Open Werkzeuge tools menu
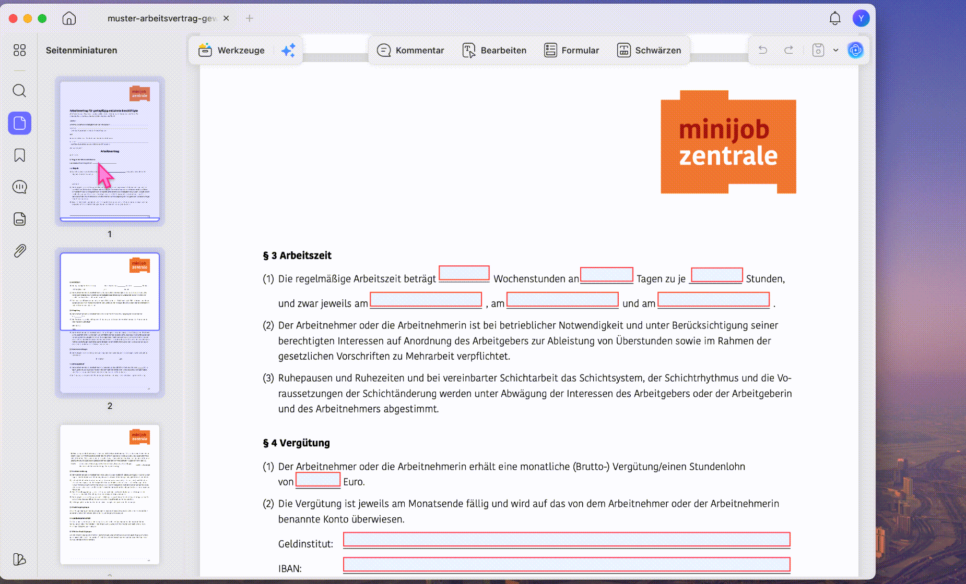 point(231,50)
